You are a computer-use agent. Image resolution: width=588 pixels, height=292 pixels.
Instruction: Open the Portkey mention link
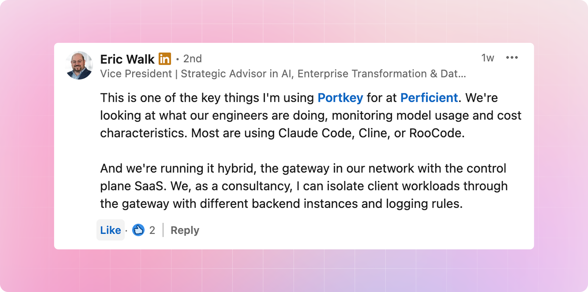(x=340, y=98)
